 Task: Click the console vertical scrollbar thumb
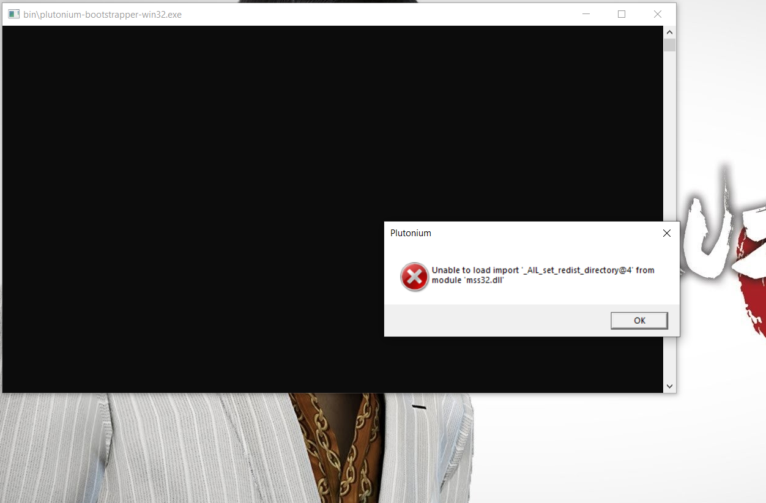coord(669,45)
